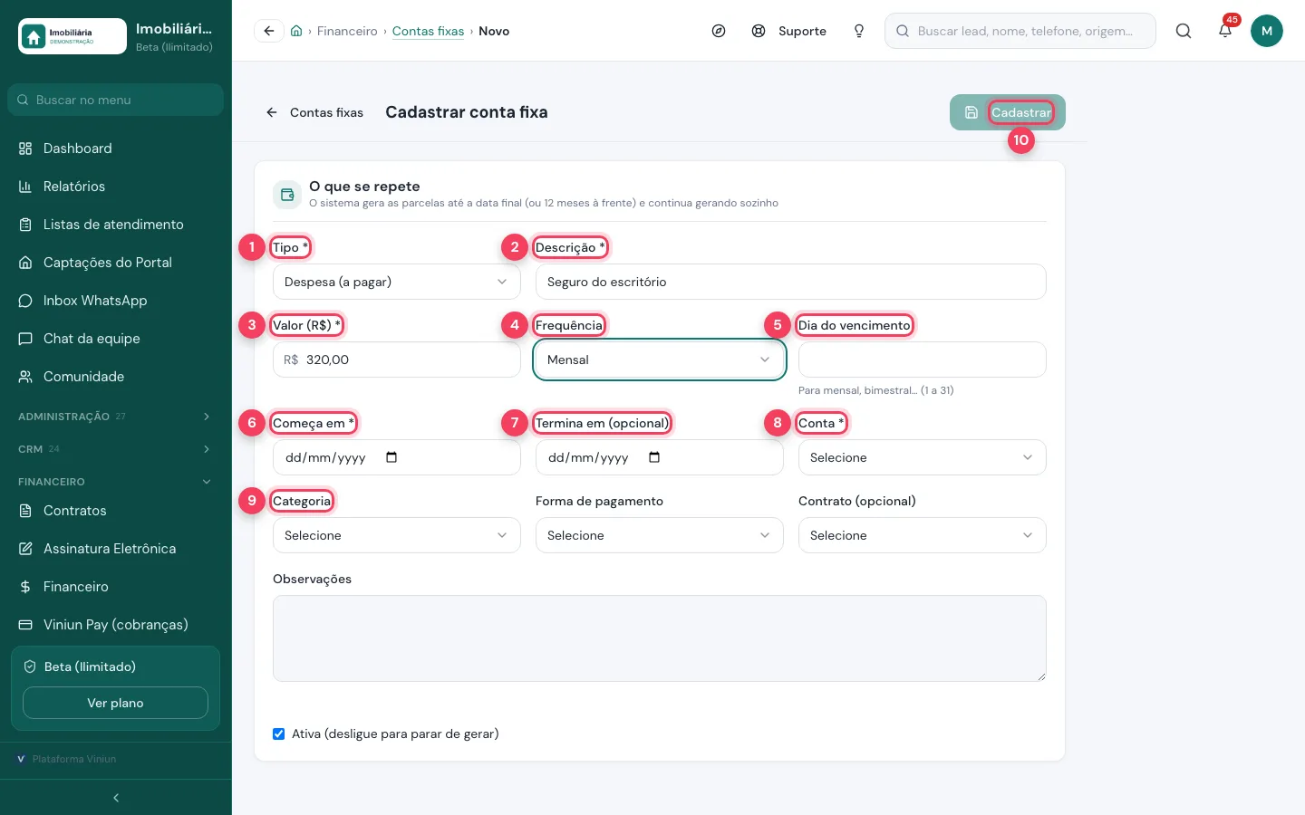Open the Forma de pagamento dropdown
This screenshot has width=1305, height=815.
pos(660,535)
